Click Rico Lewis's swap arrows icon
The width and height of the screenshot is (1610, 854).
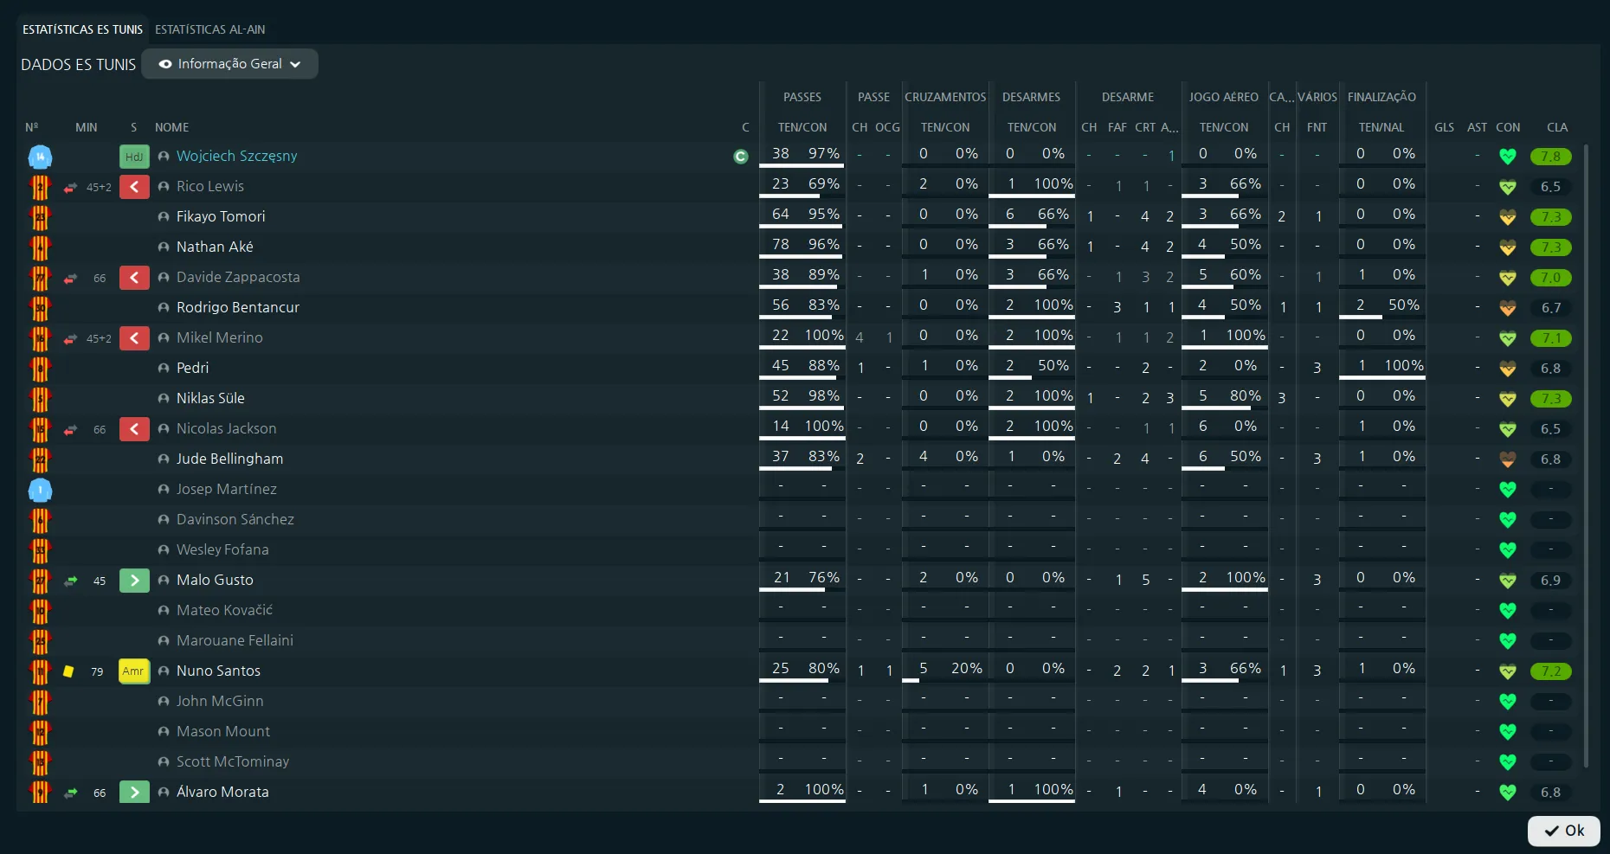(70, 187)
